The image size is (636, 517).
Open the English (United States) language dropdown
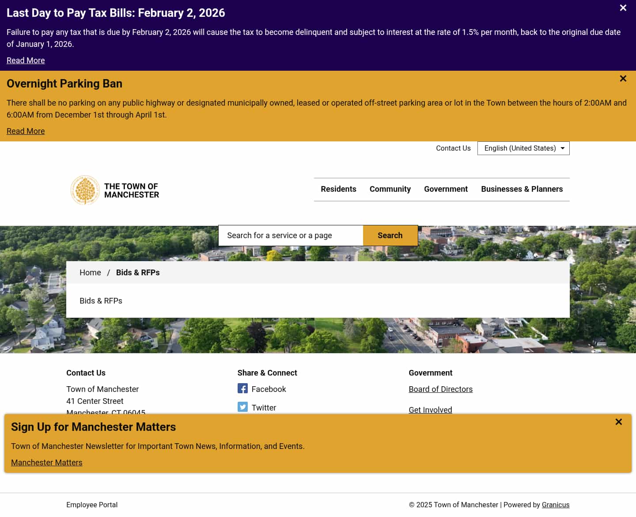point(523,148)
